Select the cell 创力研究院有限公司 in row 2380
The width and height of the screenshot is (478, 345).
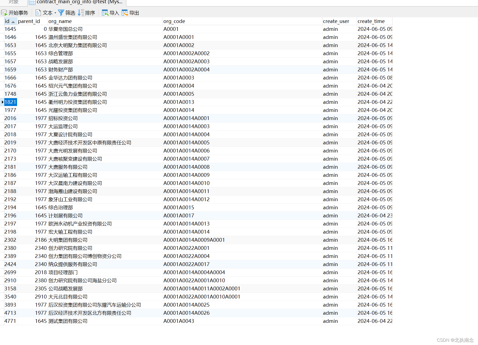click(105, 248)
